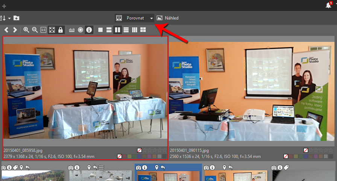Open a new tab with plus

(x=4, y=6)
